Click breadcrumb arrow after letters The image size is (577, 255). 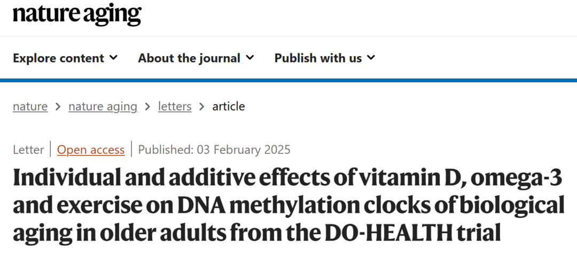pos(201,107)
